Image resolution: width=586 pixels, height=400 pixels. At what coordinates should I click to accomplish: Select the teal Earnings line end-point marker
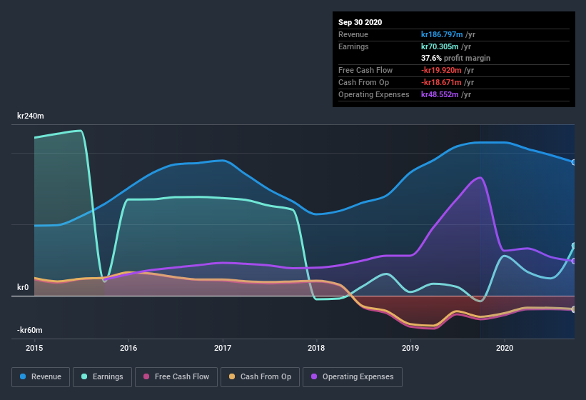tap(574, 246)
